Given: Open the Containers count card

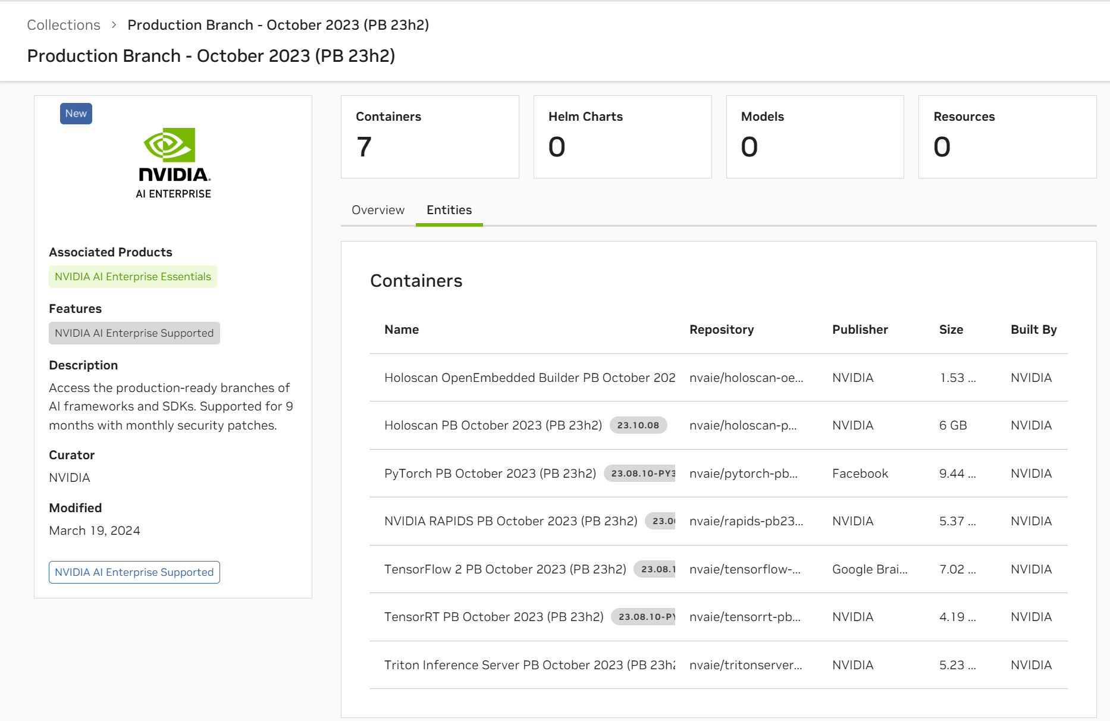Looking at the screenshot, I should [430, 137].
